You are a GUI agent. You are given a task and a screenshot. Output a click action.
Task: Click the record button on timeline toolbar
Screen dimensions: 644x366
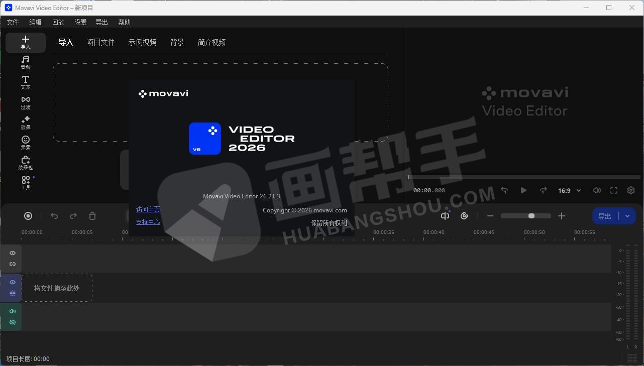click(x=28, y=216)
